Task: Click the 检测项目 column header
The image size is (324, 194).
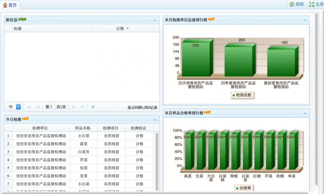Action: click(111, 128)
